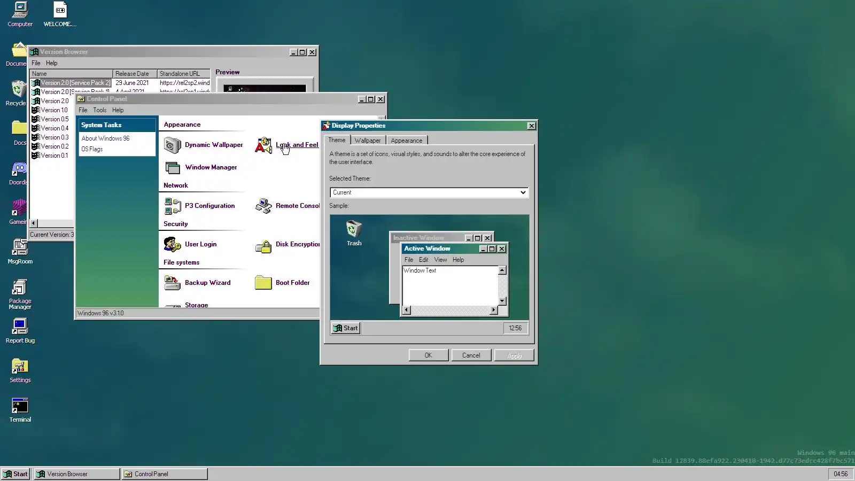
Task: Open Backup Wizard in Control Panel
Action: pos(198,283)
